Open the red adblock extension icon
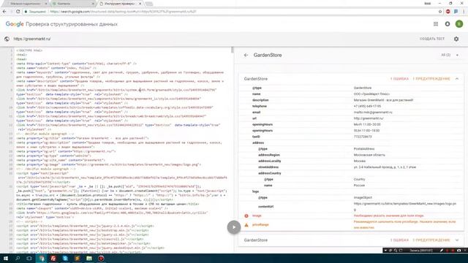468x263 pixels. coord(448,12)
